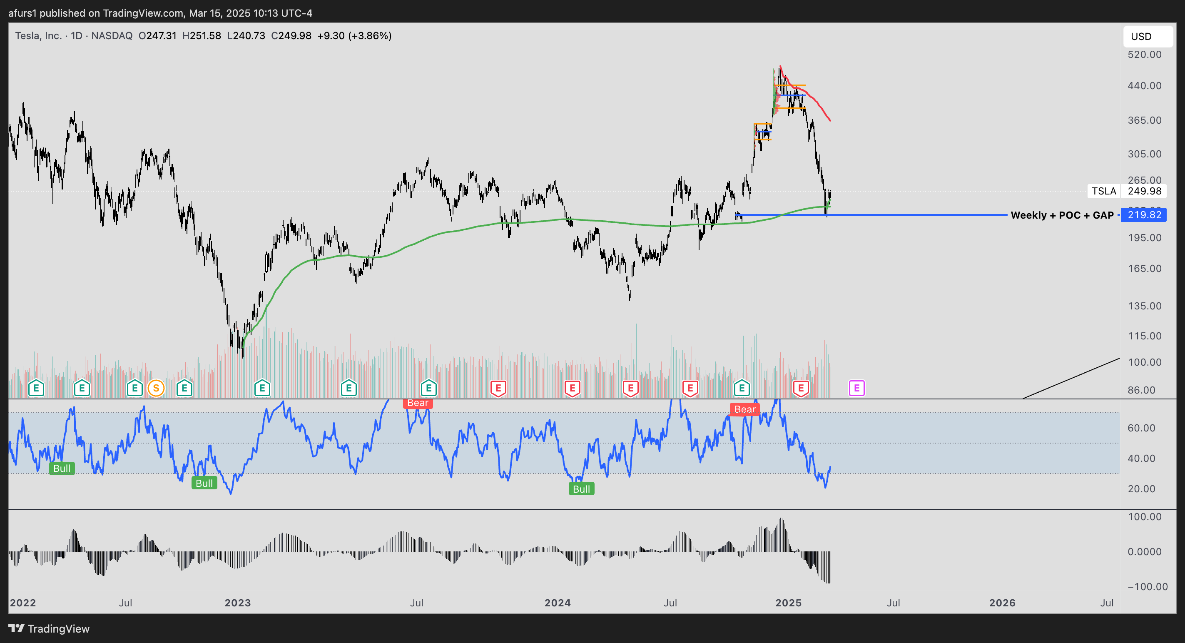Screen dimensions: 1185x643
Task: Click the RSI 20.00 axis label
Action: point(1141,488)
